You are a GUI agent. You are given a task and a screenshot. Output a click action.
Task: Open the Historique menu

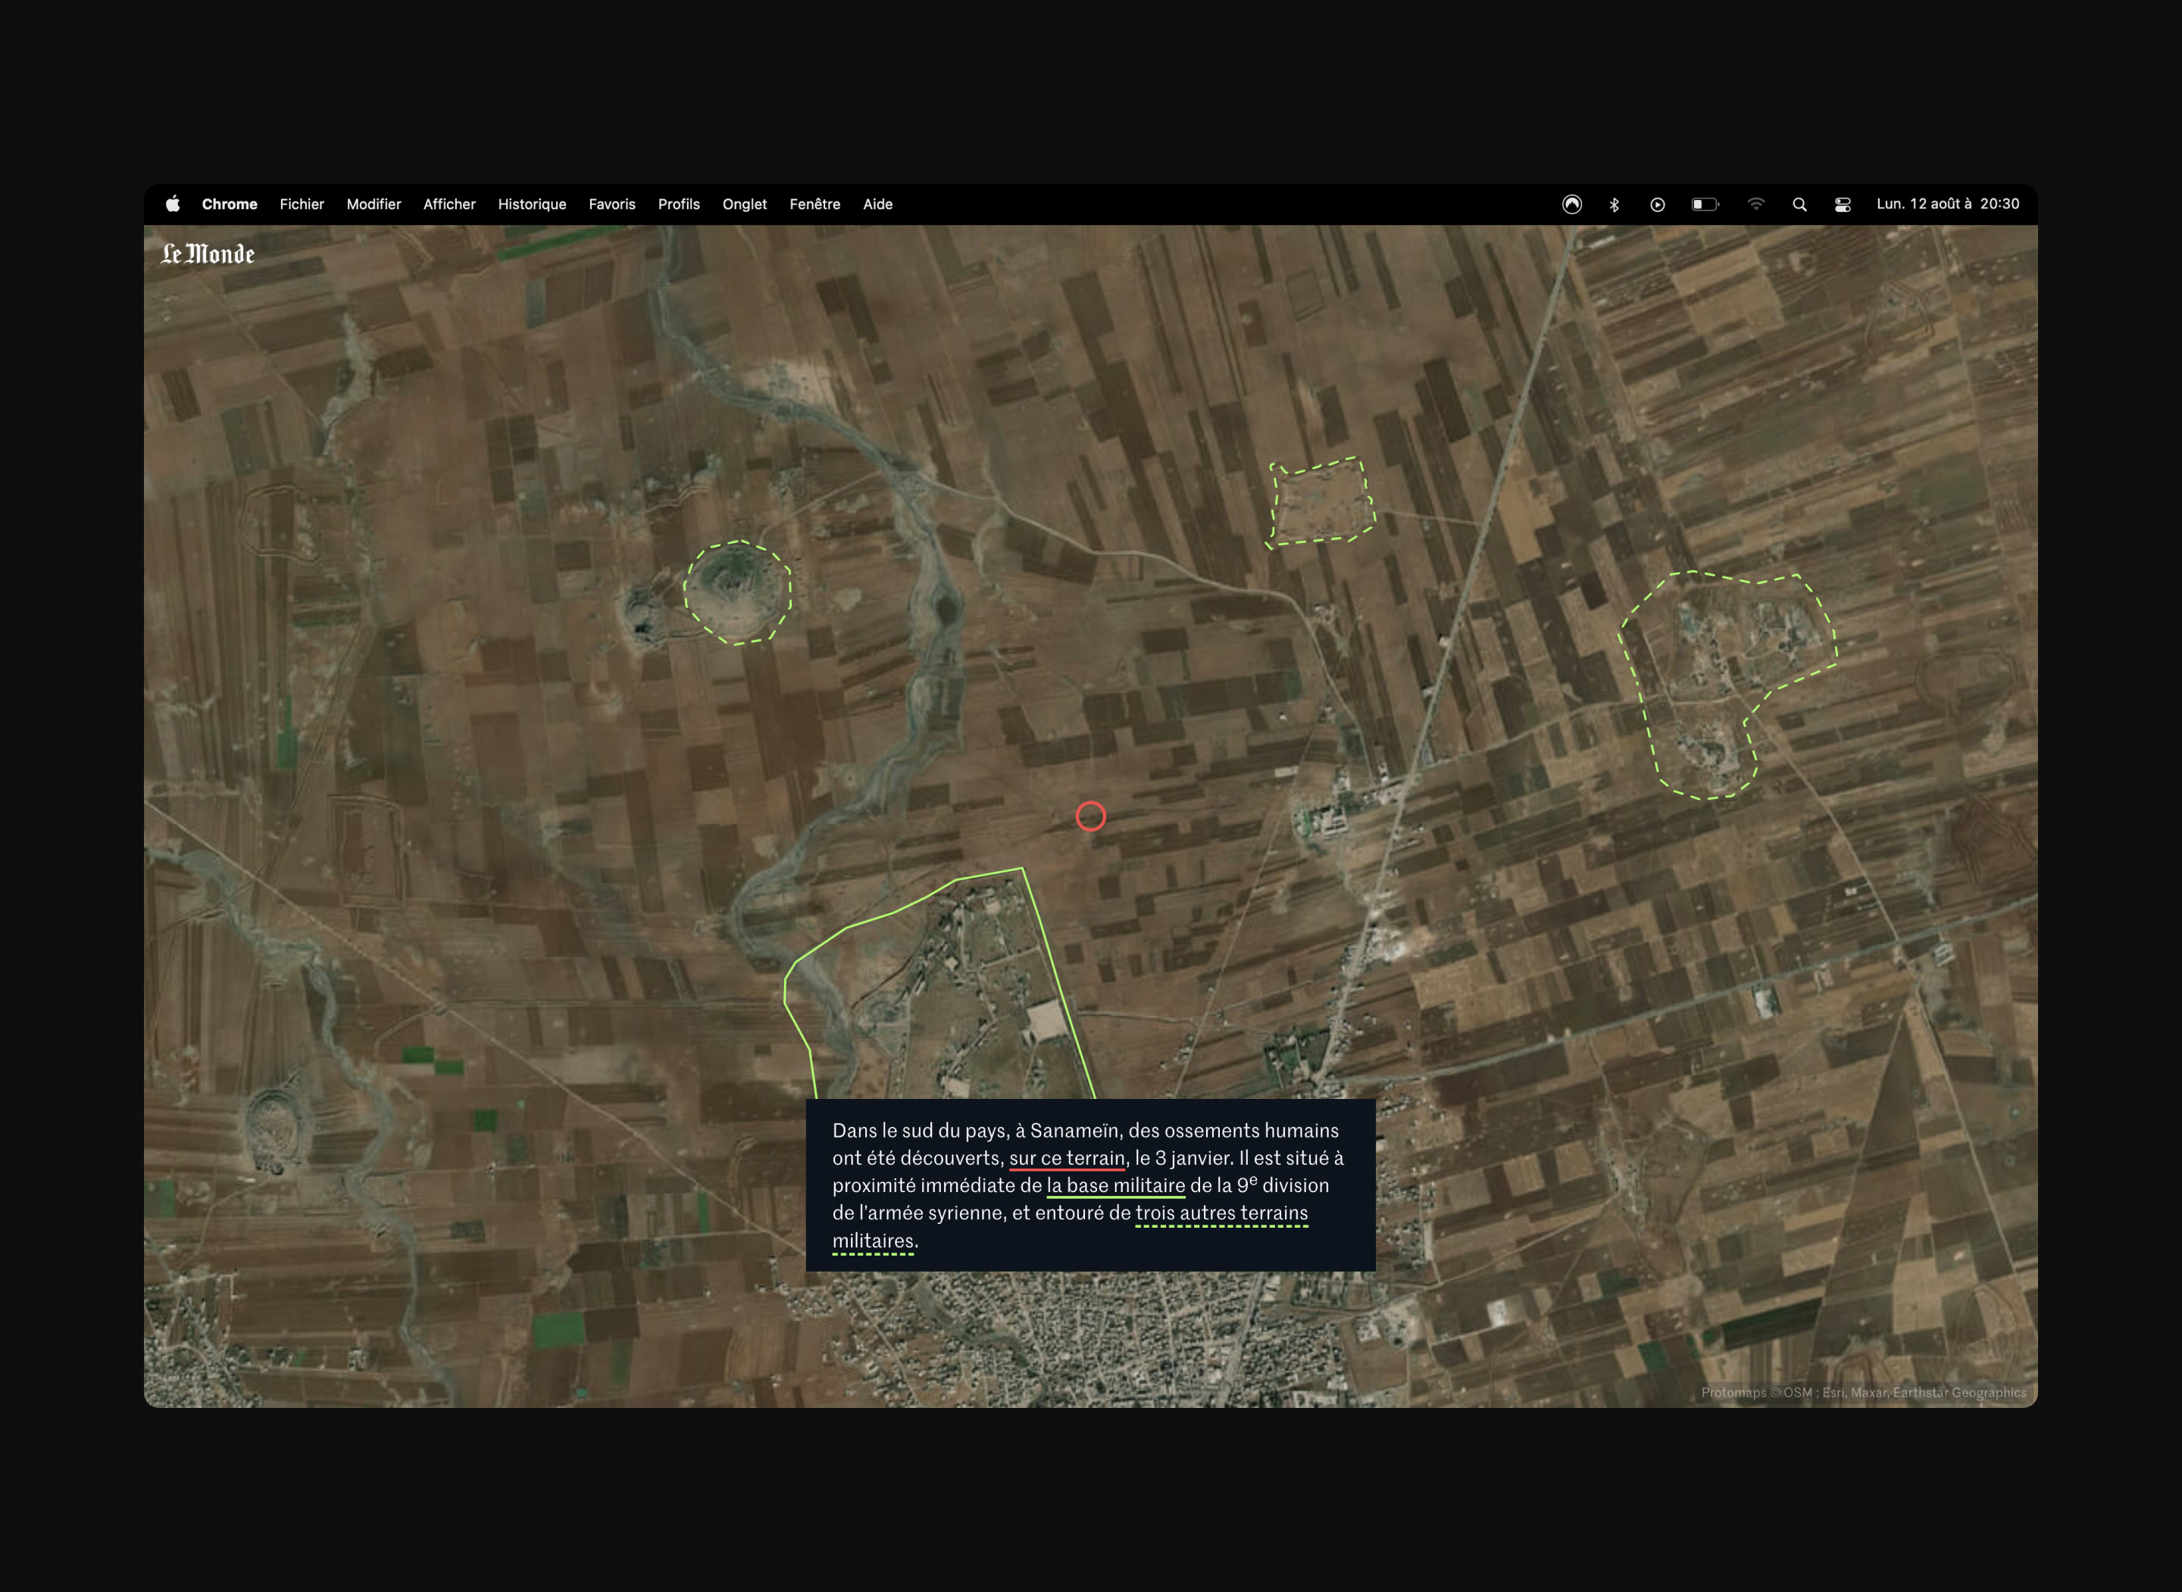pyautogui.click(x=532, y=204)
